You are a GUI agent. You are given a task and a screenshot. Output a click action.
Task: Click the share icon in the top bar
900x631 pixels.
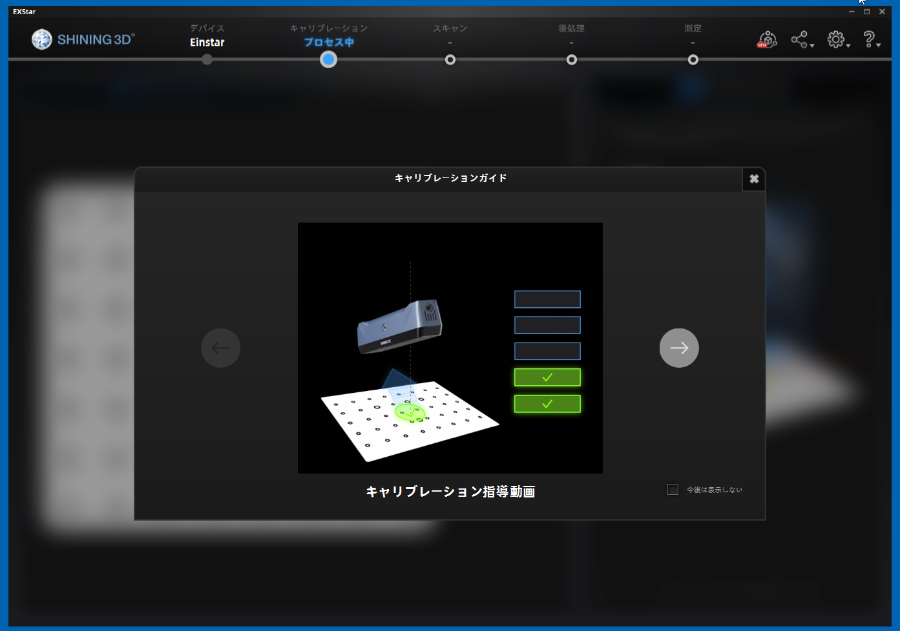[799, 40]
